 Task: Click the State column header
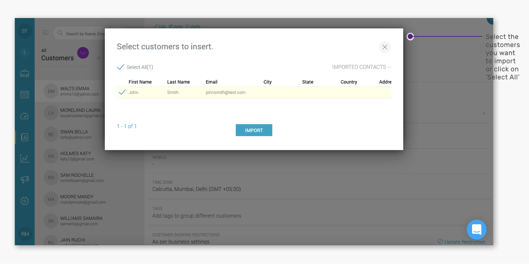click(308, 82)
